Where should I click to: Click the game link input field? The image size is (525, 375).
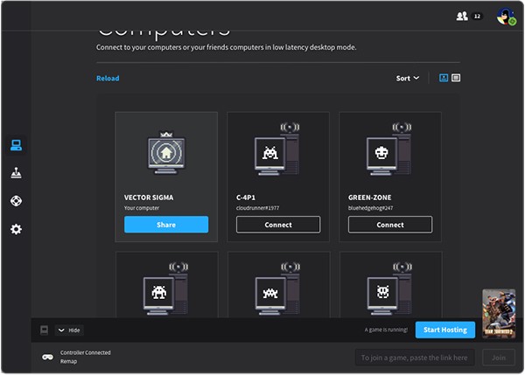point(416,357)
